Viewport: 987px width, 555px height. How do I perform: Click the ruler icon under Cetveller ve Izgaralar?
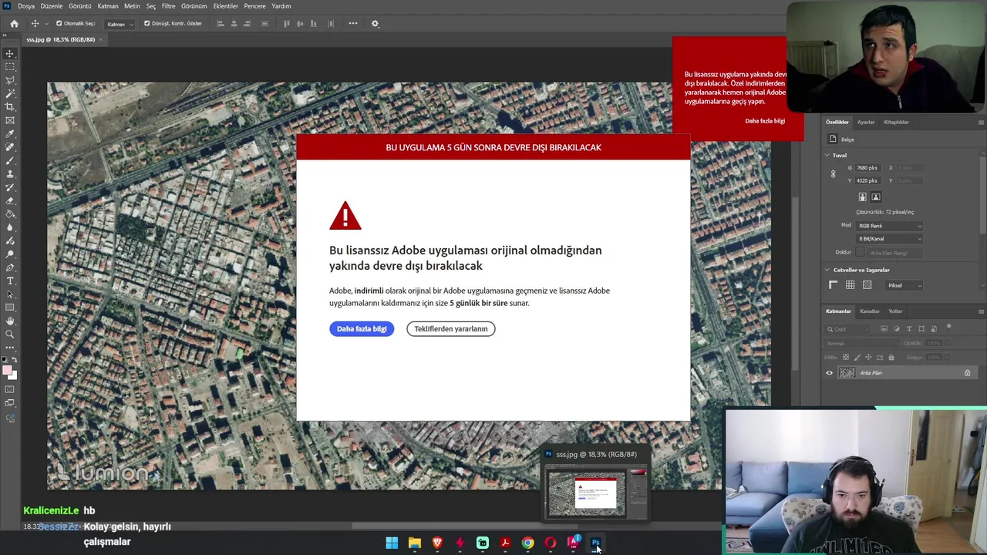coord(834,285)
